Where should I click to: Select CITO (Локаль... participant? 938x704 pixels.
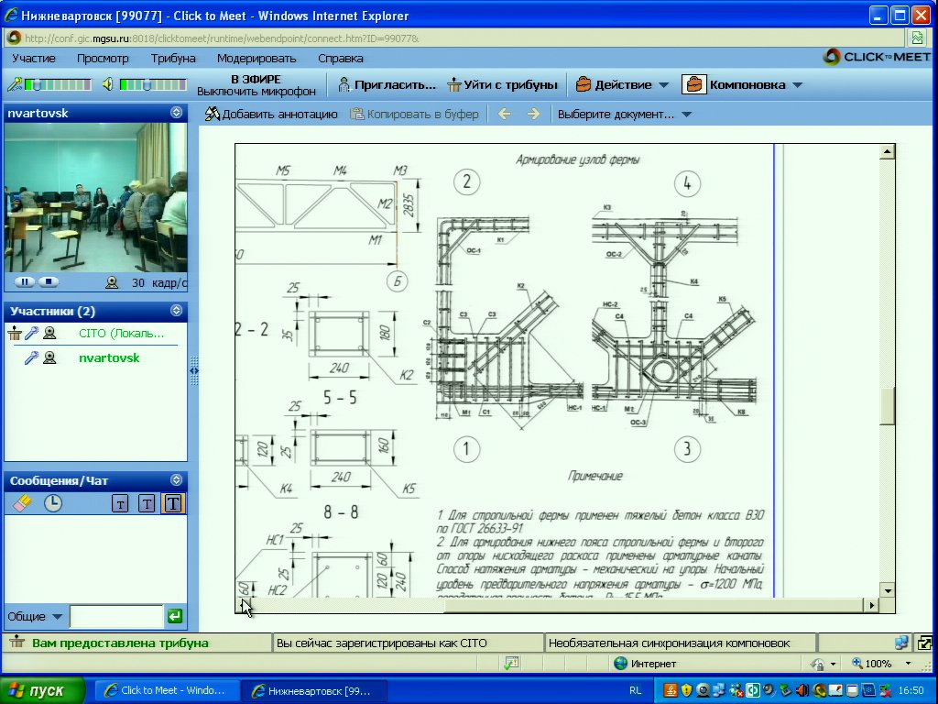(122, 334)
